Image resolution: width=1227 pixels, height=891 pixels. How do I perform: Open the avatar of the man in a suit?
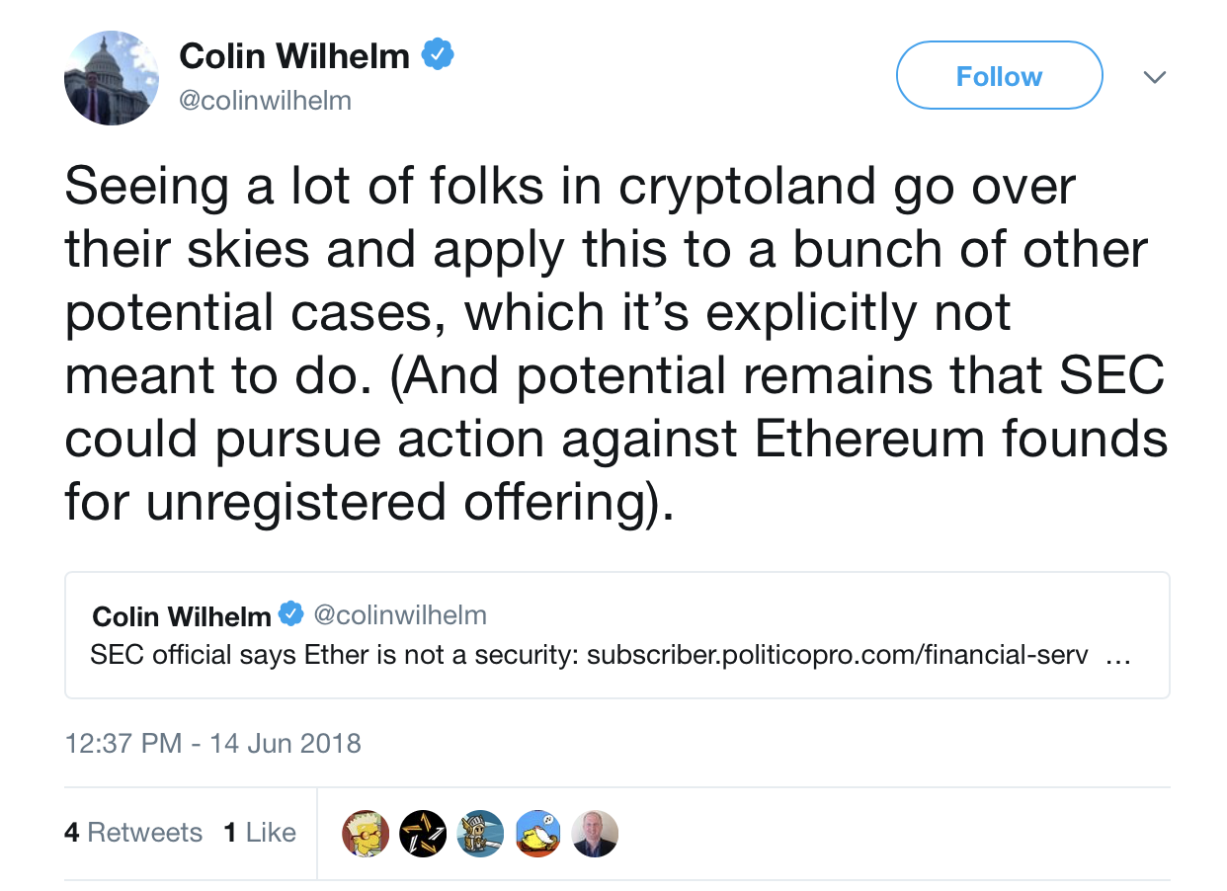click(595, 834)
